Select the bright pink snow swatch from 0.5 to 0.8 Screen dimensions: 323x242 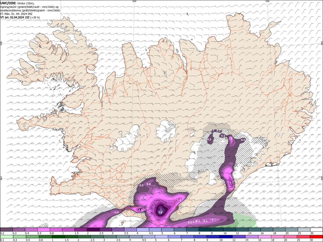[x=44, y=230]
